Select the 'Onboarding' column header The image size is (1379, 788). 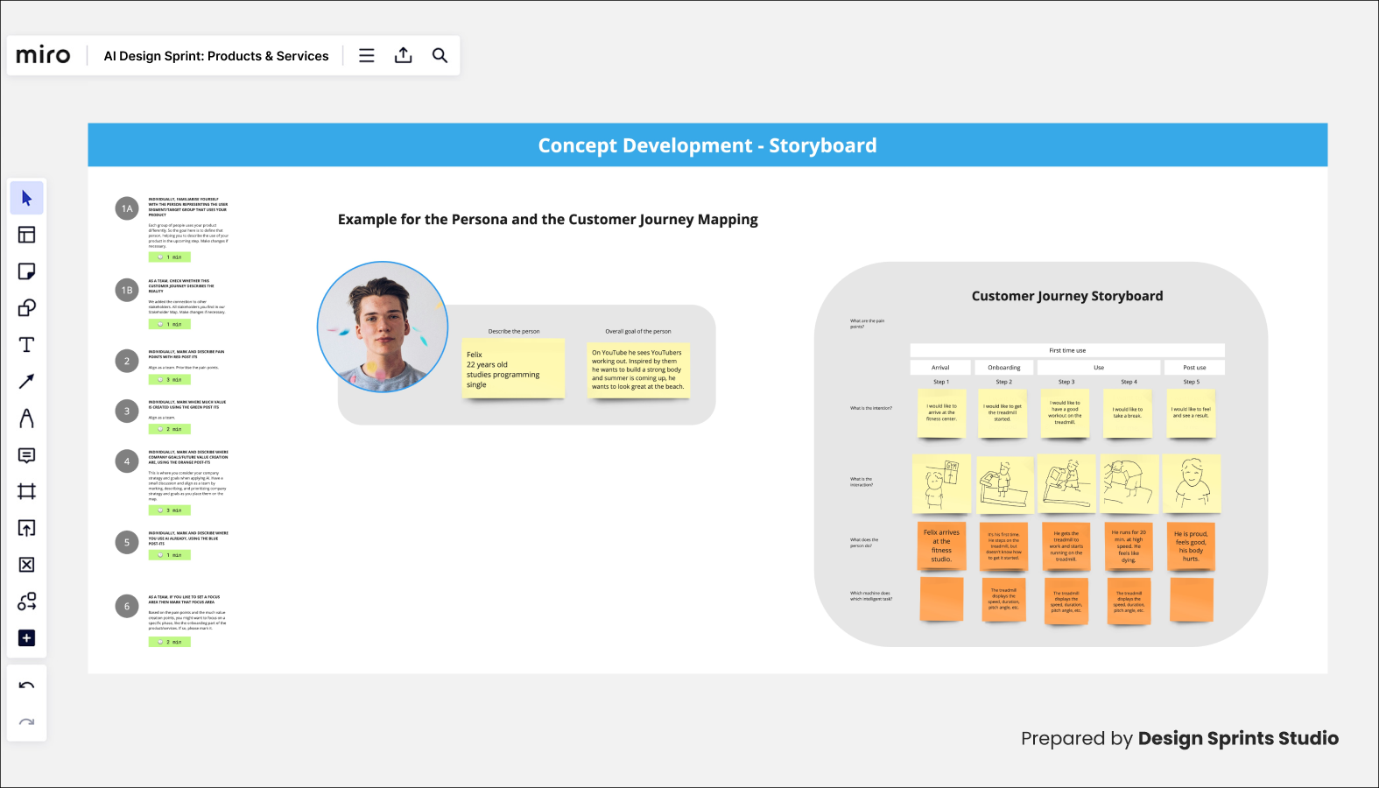(1004, 368)
